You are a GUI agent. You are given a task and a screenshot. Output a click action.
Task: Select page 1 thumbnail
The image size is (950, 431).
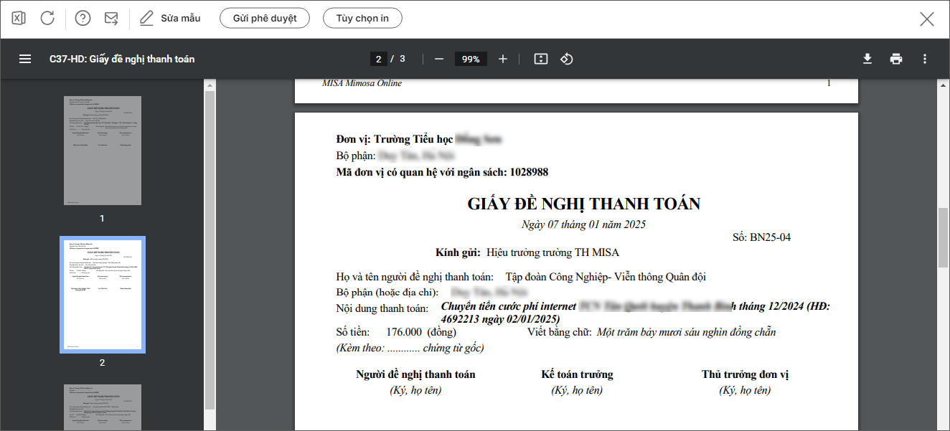pyautogui.click(x=102, y=151)
